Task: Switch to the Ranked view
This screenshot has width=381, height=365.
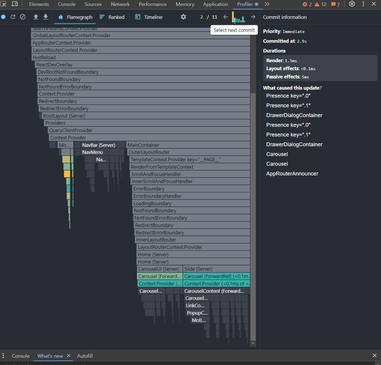Action: click(x=112, y=17)
